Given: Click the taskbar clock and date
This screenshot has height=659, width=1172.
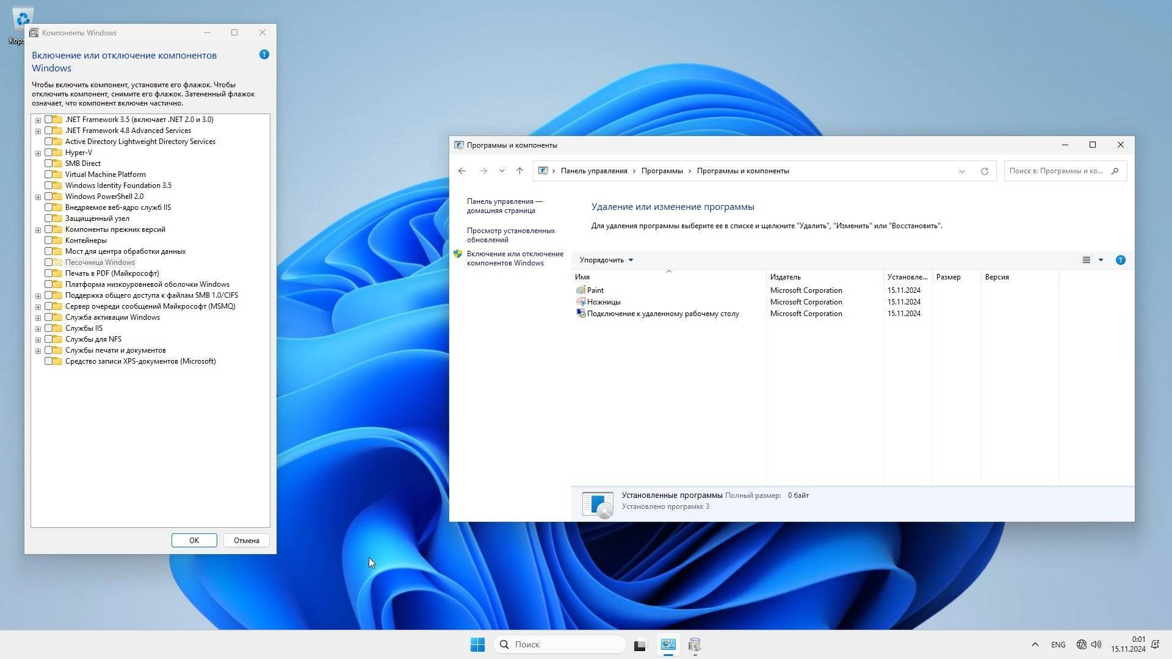Looking at the screenshot, I should 1128,644.
